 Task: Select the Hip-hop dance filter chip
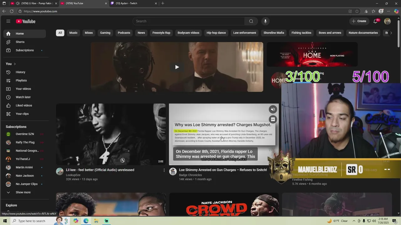(216, 33)
